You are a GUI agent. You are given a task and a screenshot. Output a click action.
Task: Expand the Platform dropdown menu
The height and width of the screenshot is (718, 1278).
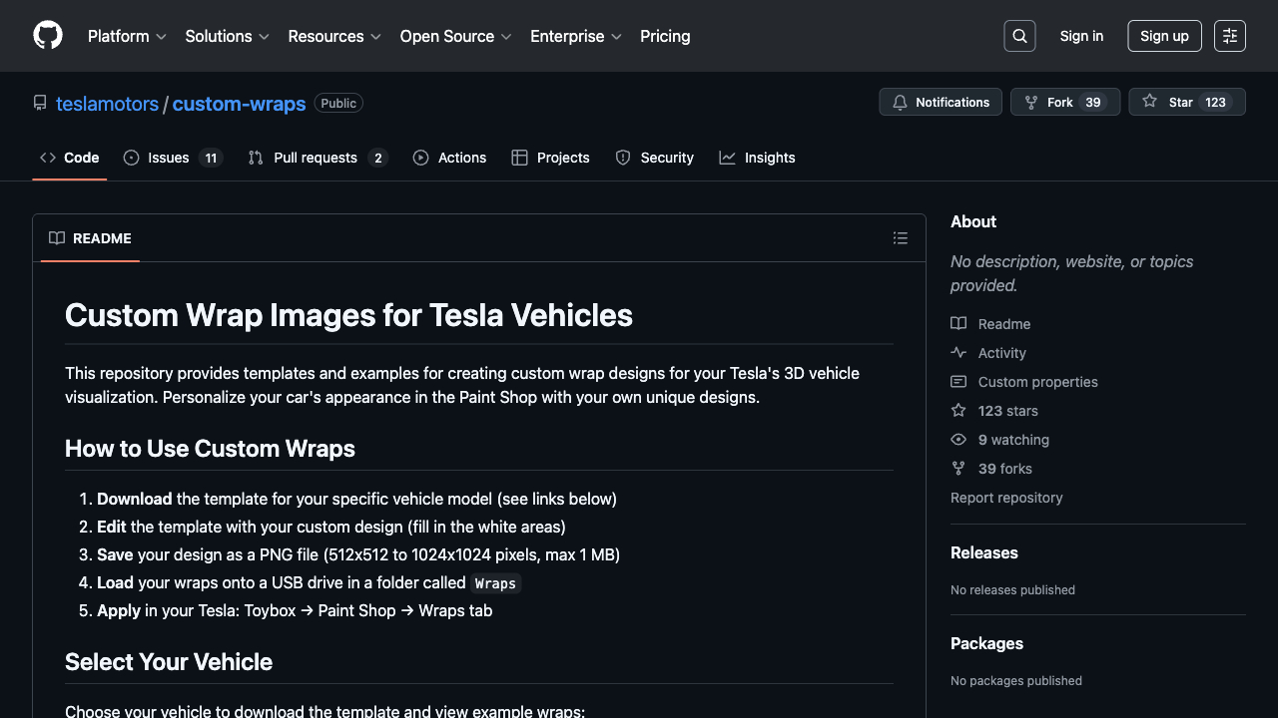coord(127,36)
